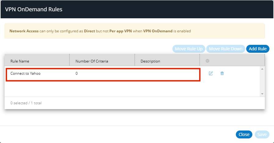Viewport: 274px width, 143px height.
Task: Click the VPN OnDemand Rules dialog title
Action: point(34,9)
